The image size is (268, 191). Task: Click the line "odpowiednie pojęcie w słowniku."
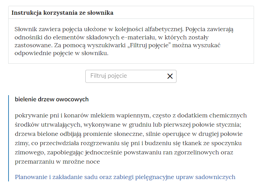point(61,53)
